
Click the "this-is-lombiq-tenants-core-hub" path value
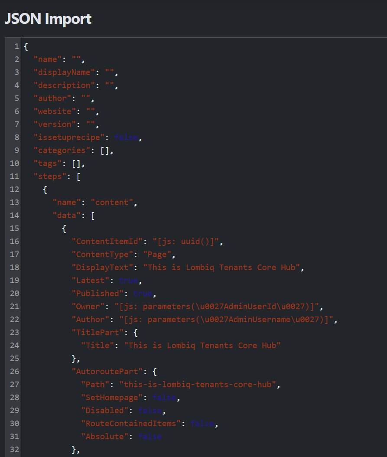click(x=198, y=385)
